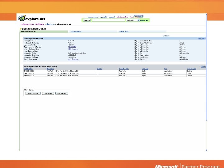Sort by Quantity column

pos(100,69)
